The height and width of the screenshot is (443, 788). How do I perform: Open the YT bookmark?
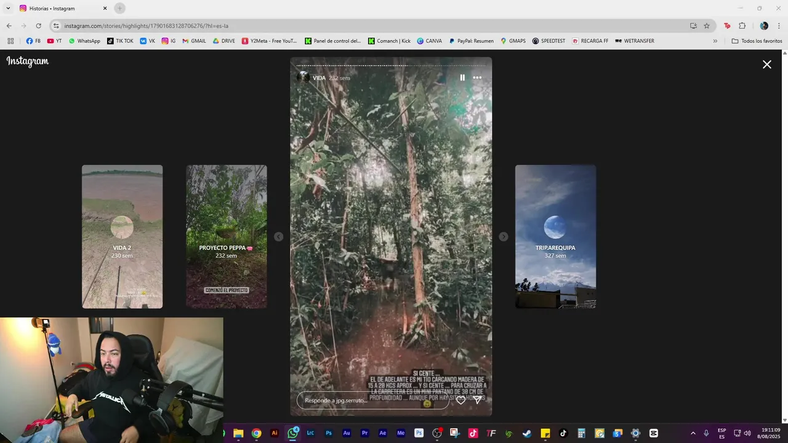pos(54,41)
